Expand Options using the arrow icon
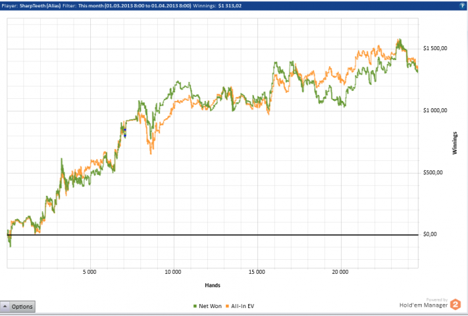The height and width of the screenshot is (316, 468). pyautogui.click(x=5, y=306)
